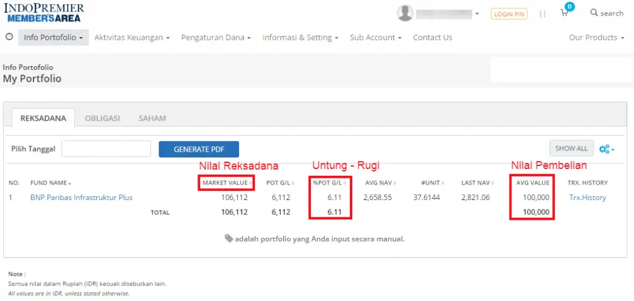
Task: Sort by #UNIT column header
Action: point(432,183)
